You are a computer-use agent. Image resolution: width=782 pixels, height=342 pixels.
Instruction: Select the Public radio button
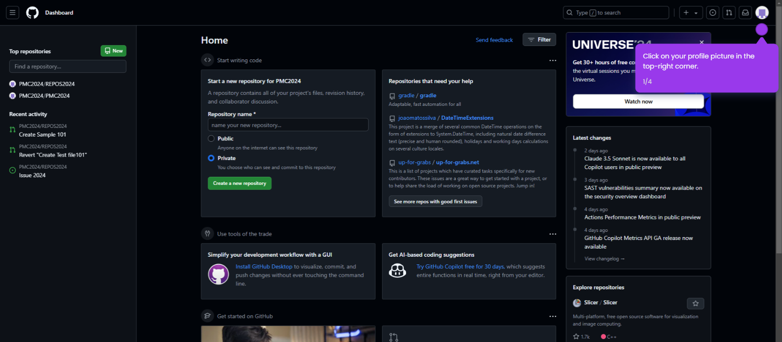coord(211,138)
